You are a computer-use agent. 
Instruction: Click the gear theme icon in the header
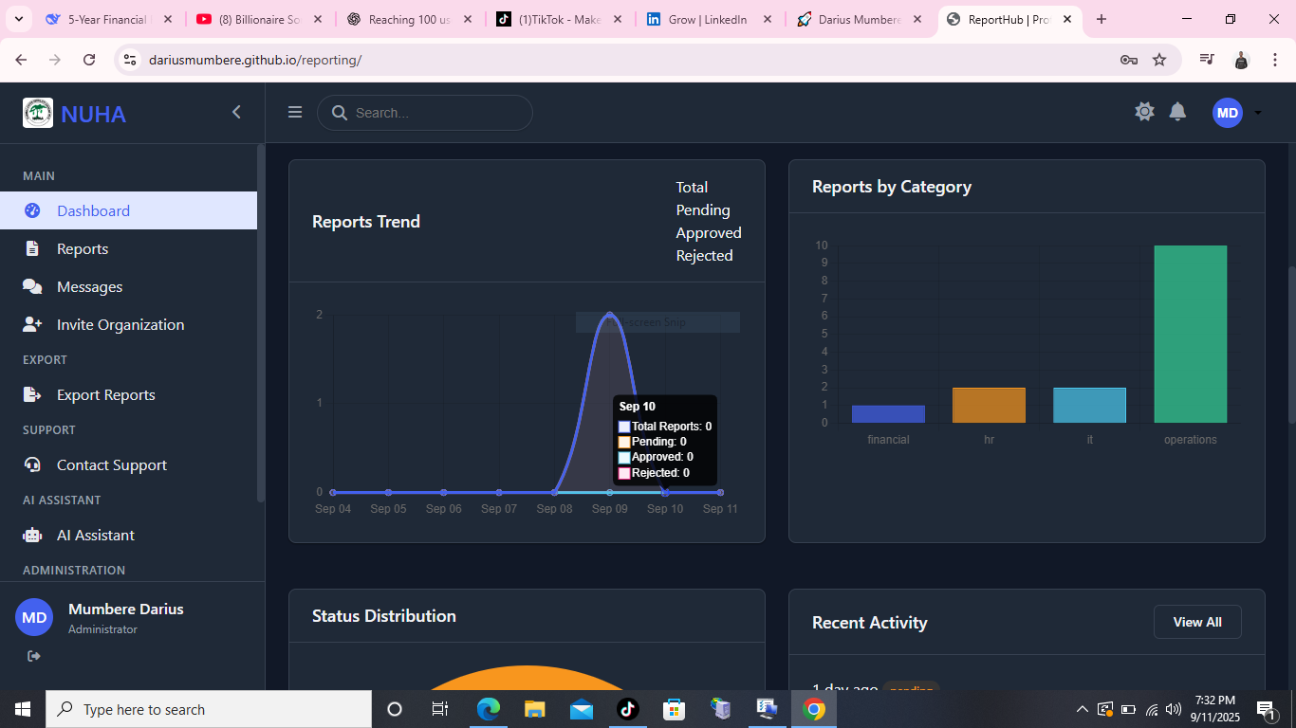point(1144,111)
